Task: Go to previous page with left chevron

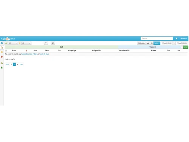Action: [11, 64]
